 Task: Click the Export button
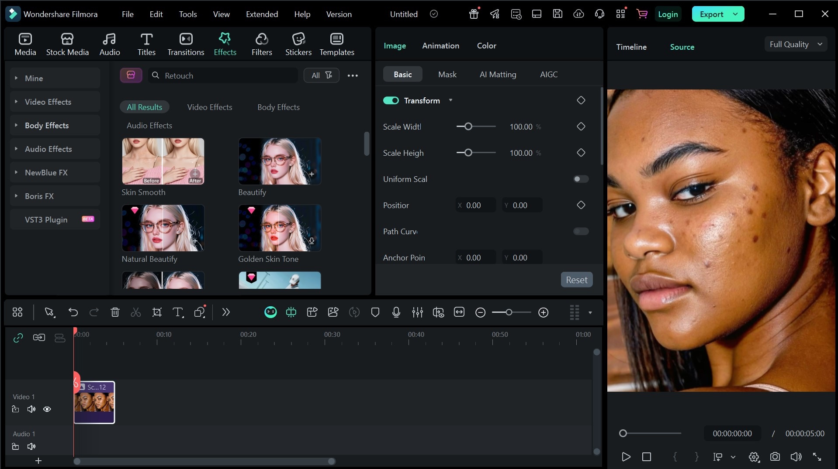point(712,14)
